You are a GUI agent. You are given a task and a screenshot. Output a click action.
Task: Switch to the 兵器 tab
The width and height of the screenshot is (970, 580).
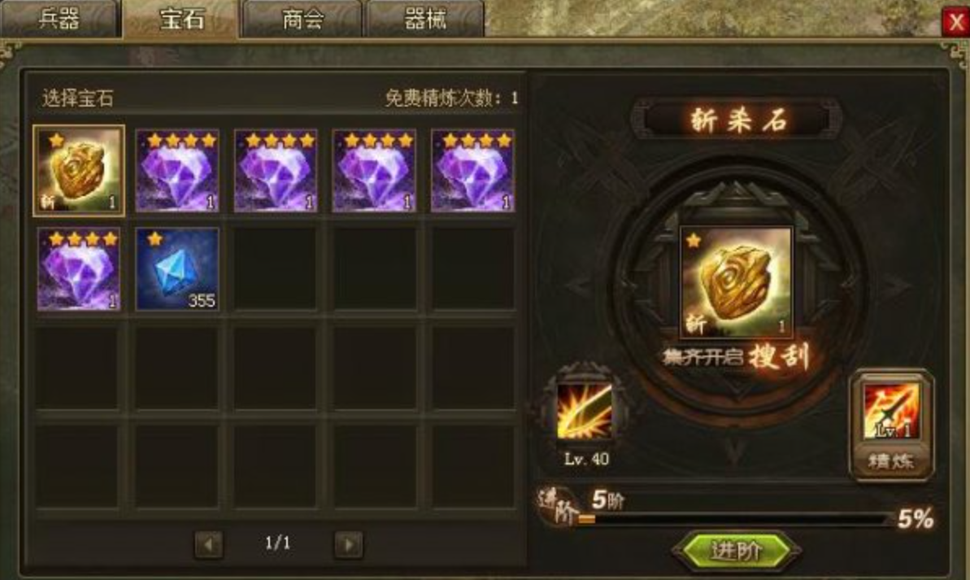point(59,20)
